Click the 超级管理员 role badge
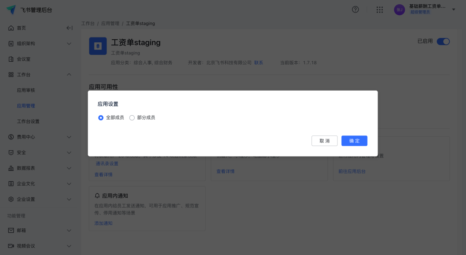Viewport: 466px width, 255px height. pos(420,12)
